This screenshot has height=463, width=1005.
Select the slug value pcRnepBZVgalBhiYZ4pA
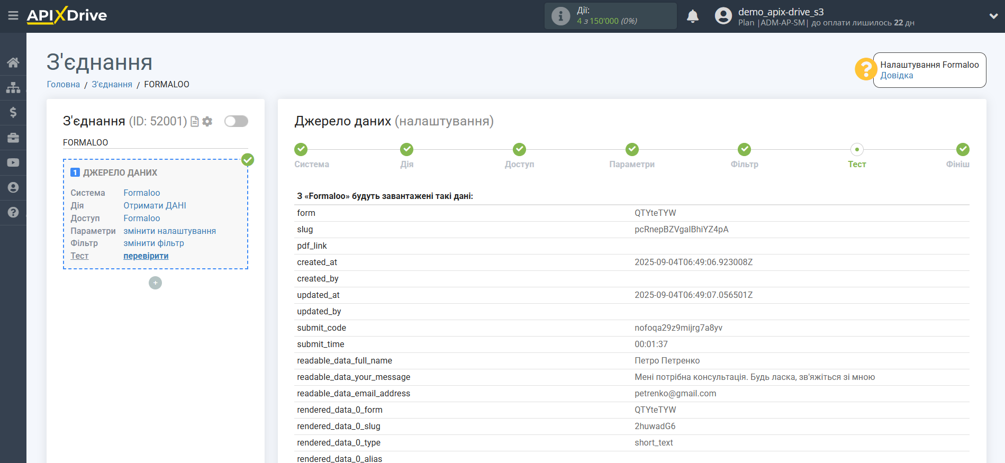tap(681, 229)
